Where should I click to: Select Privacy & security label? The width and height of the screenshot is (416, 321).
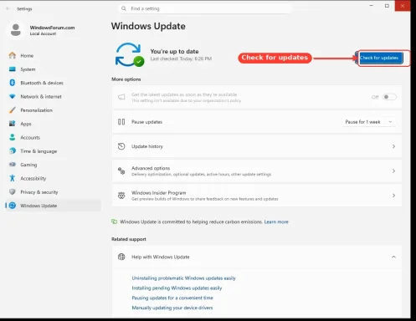click(x=39, y=192)
